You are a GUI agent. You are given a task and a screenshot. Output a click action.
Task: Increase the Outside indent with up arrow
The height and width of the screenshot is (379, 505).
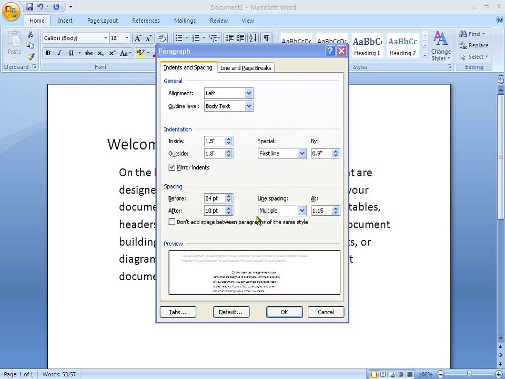pyautogui.click(x=229, y=152)
